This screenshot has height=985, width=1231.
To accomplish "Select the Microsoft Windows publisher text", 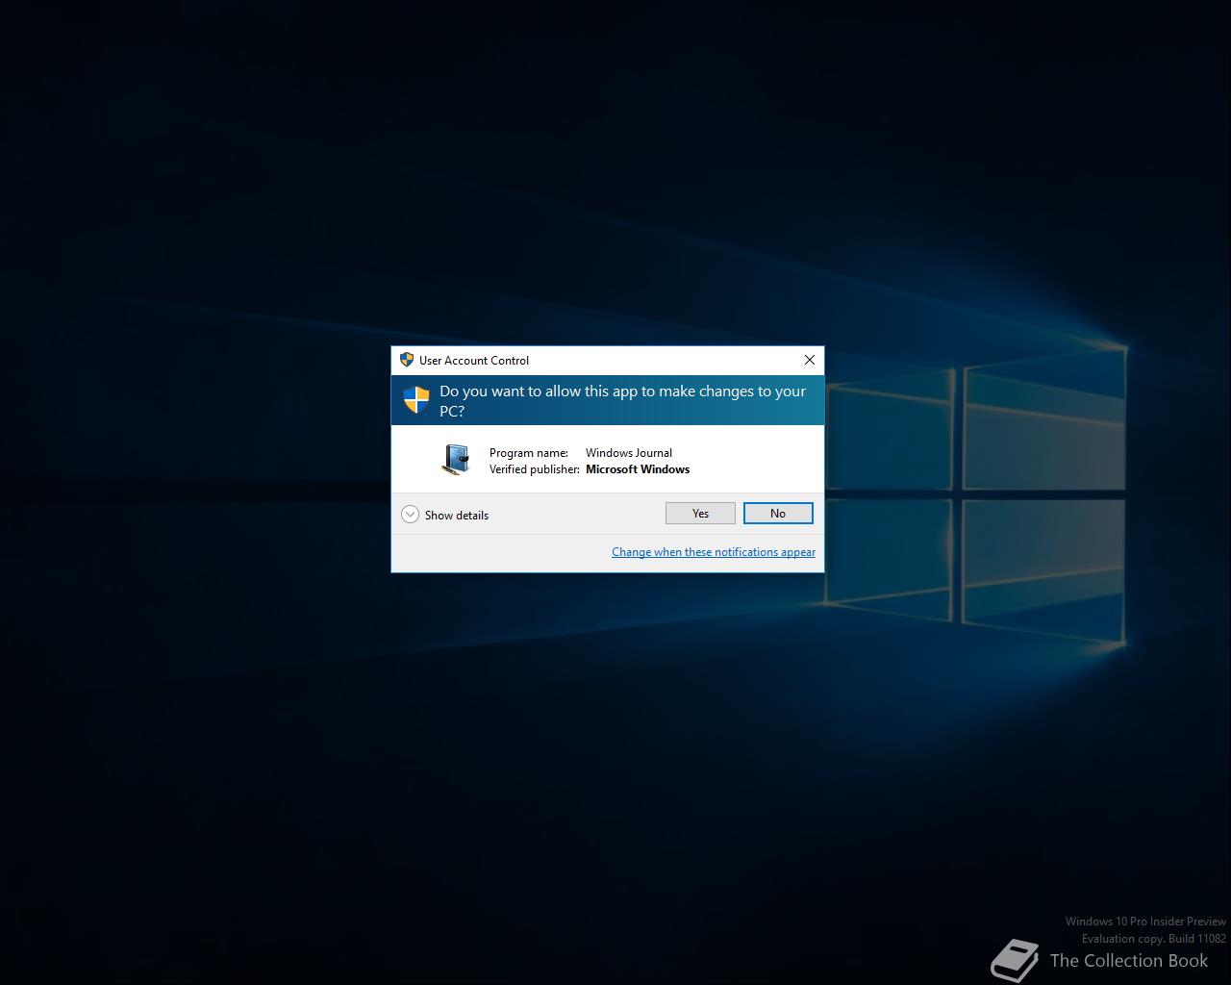I will (x=638, y=469).
